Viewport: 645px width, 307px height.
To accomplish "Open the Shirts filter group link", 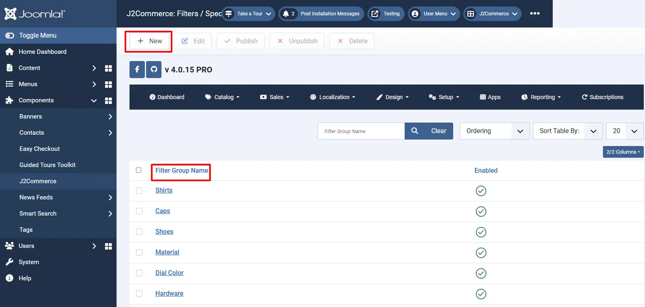I will pos(164,191).
